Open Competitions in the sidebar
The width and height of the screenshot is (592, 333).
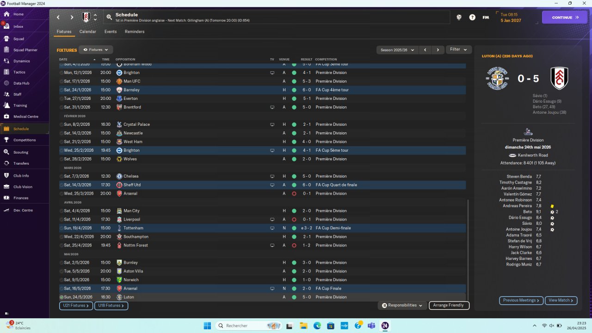click(24, 140)
